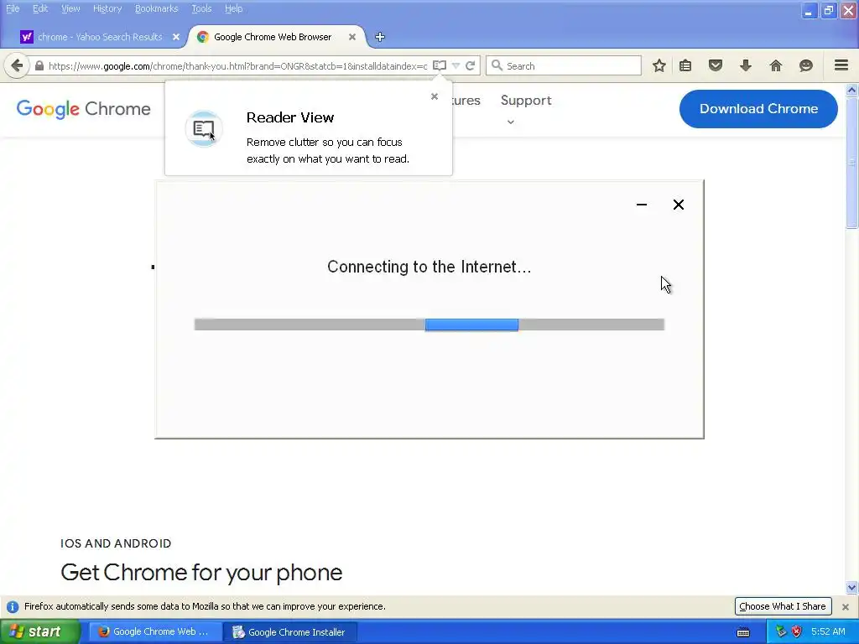Image resolution: width=859 pixels, height=644 pixels.
Task: Open the Support nav link
Action: [526, 101]
